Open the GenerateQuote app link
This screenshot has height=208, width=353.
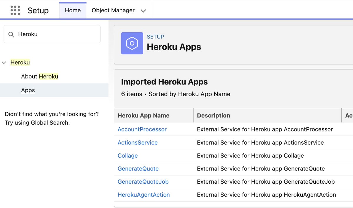point(138,169)
